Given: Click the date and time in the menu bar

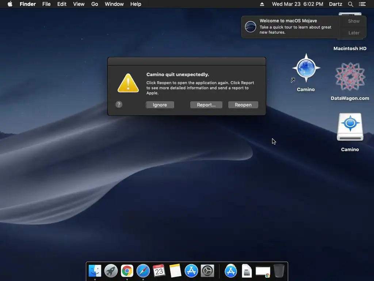Looking at the screenshot, I should point(297,4).
